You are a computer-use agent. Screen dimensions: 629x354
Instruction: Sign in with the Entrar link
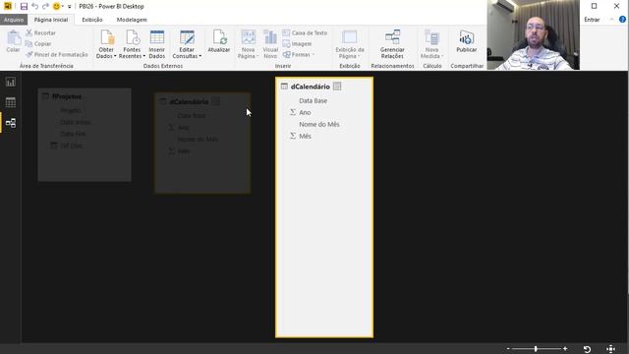[592, 20]
